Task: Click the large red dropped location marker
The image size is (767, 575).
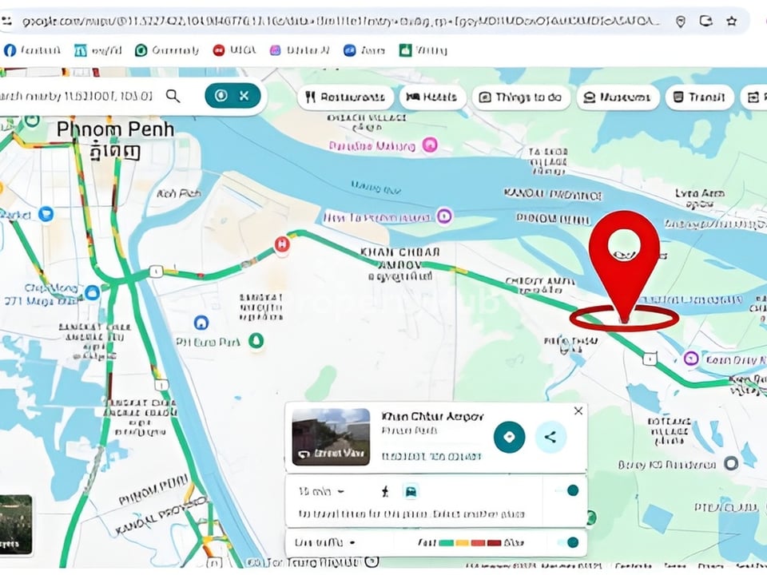Action: point(624,267)
